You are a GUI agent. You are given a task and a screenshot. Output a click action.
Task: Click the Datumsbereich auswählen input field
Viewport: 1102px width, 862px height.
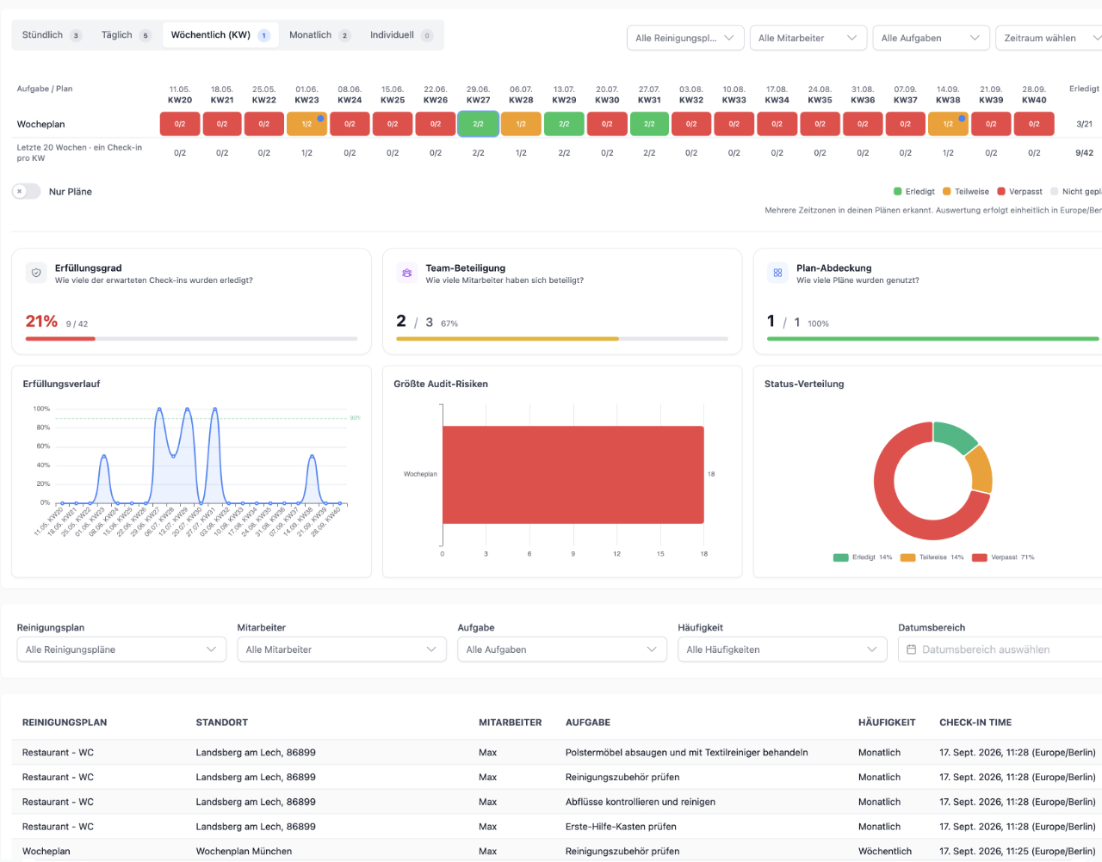click(x=1000, y=650)
